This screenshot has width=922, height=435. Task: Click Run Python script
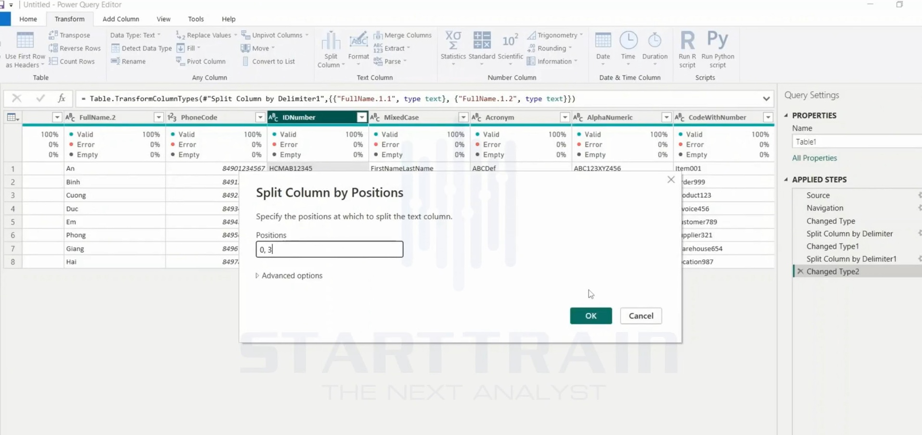pyautogui.click(x=717, y=50)
